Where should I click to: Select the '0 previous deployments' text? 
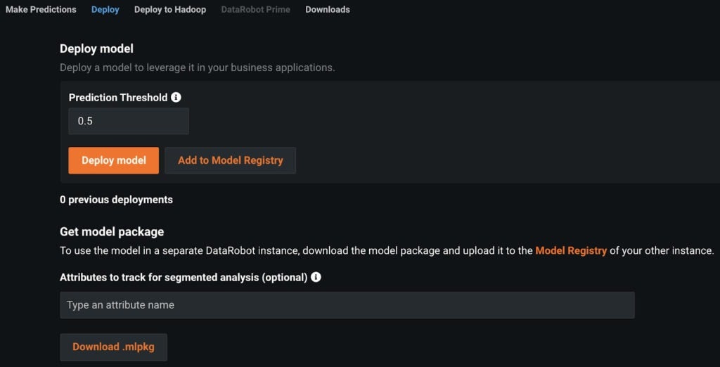pyautogui.click(x=116, y=200)
